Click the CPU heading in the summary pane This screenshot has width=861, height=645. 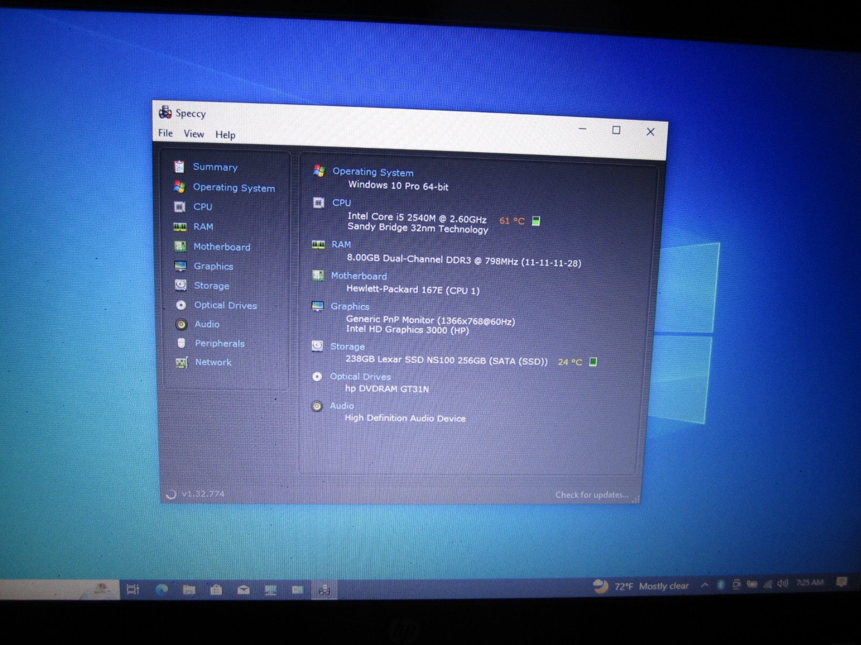(341, 203)
